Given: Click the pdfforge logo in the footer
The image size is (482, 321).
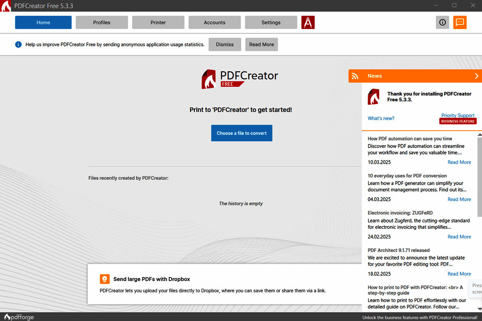Looking at the screenshot, I should click(19, 317).
